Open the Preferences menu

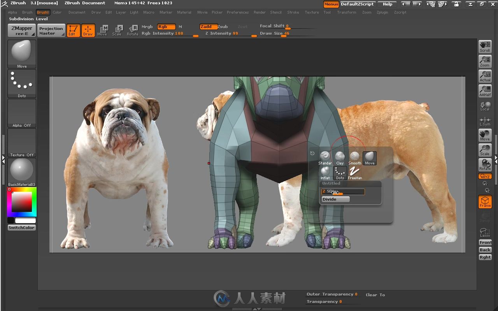click(238, 12)
